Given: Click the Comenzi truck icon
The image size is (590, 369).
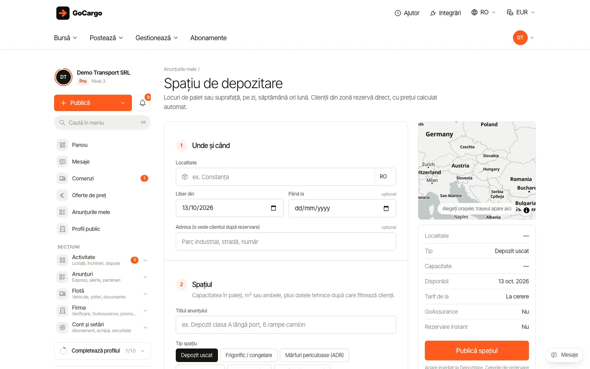Looking at the screenshot, I should [x=62, y=178].
